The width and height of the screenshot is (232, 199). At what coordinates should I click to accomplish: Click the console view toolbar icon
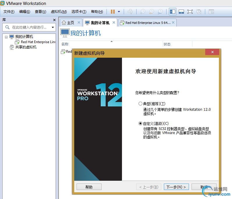[x=211, y=12]
